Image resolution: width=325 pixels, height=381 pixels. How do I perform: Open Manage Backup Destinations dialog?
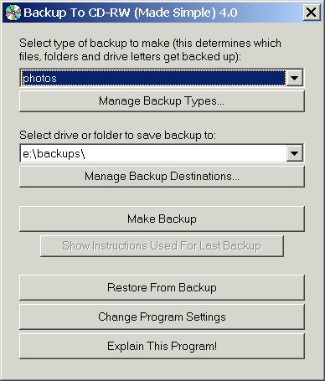point(162,177)
